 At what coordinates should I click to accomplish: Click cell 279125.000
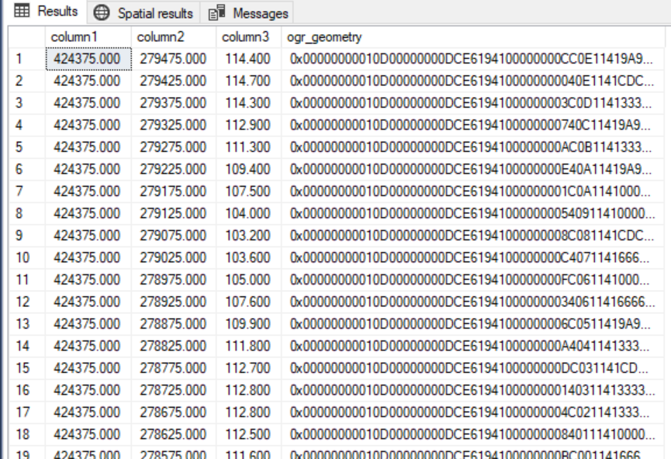pos(174,213)
